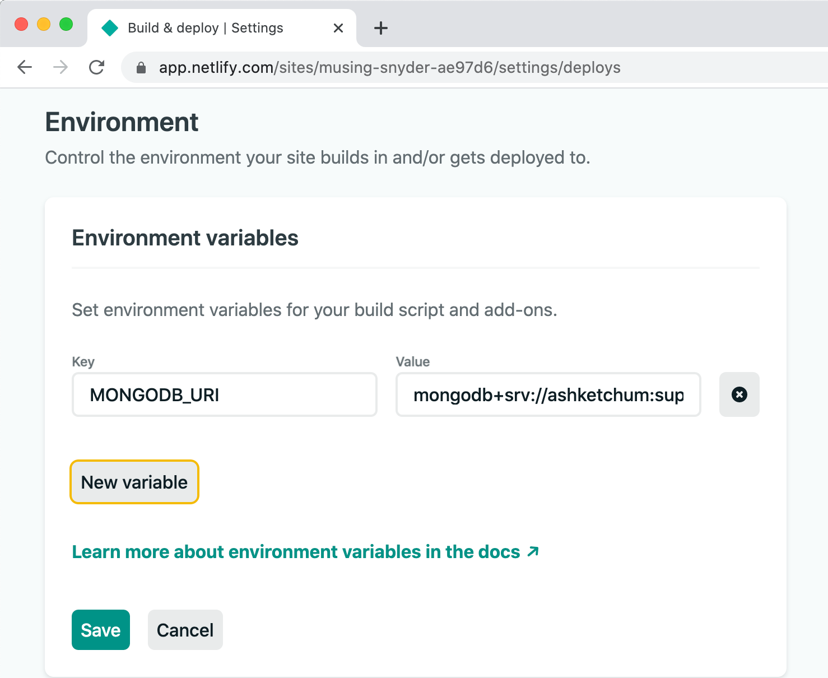Click the browser address bar
Screen dimensions: 828x678
click(x=392, y=67)
